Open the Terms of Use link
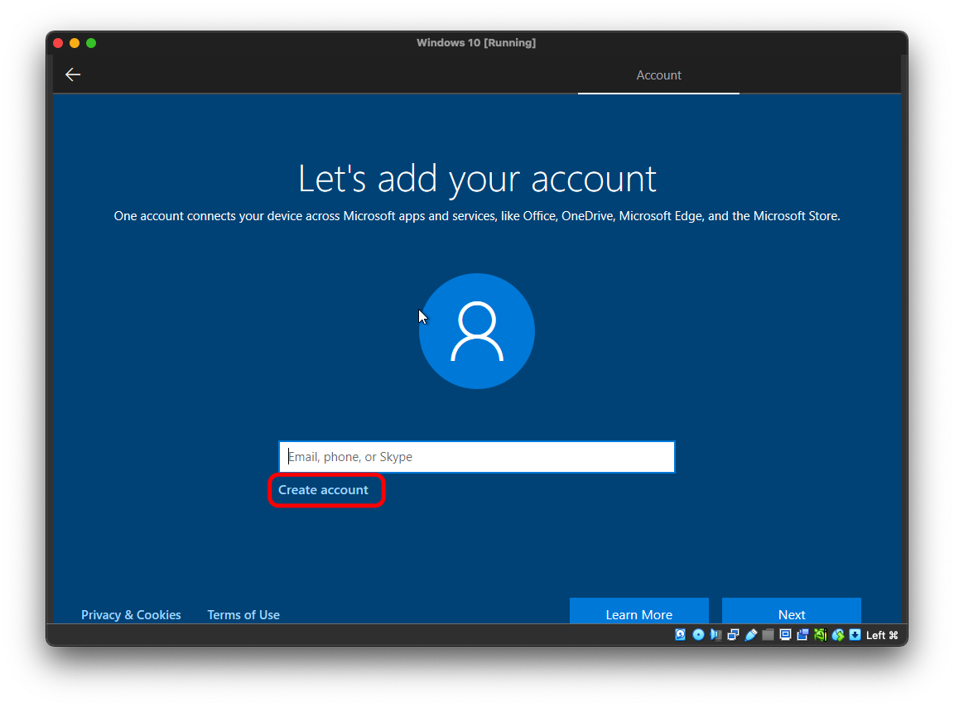Screen dimensions: 954x707 pos(243,614)
